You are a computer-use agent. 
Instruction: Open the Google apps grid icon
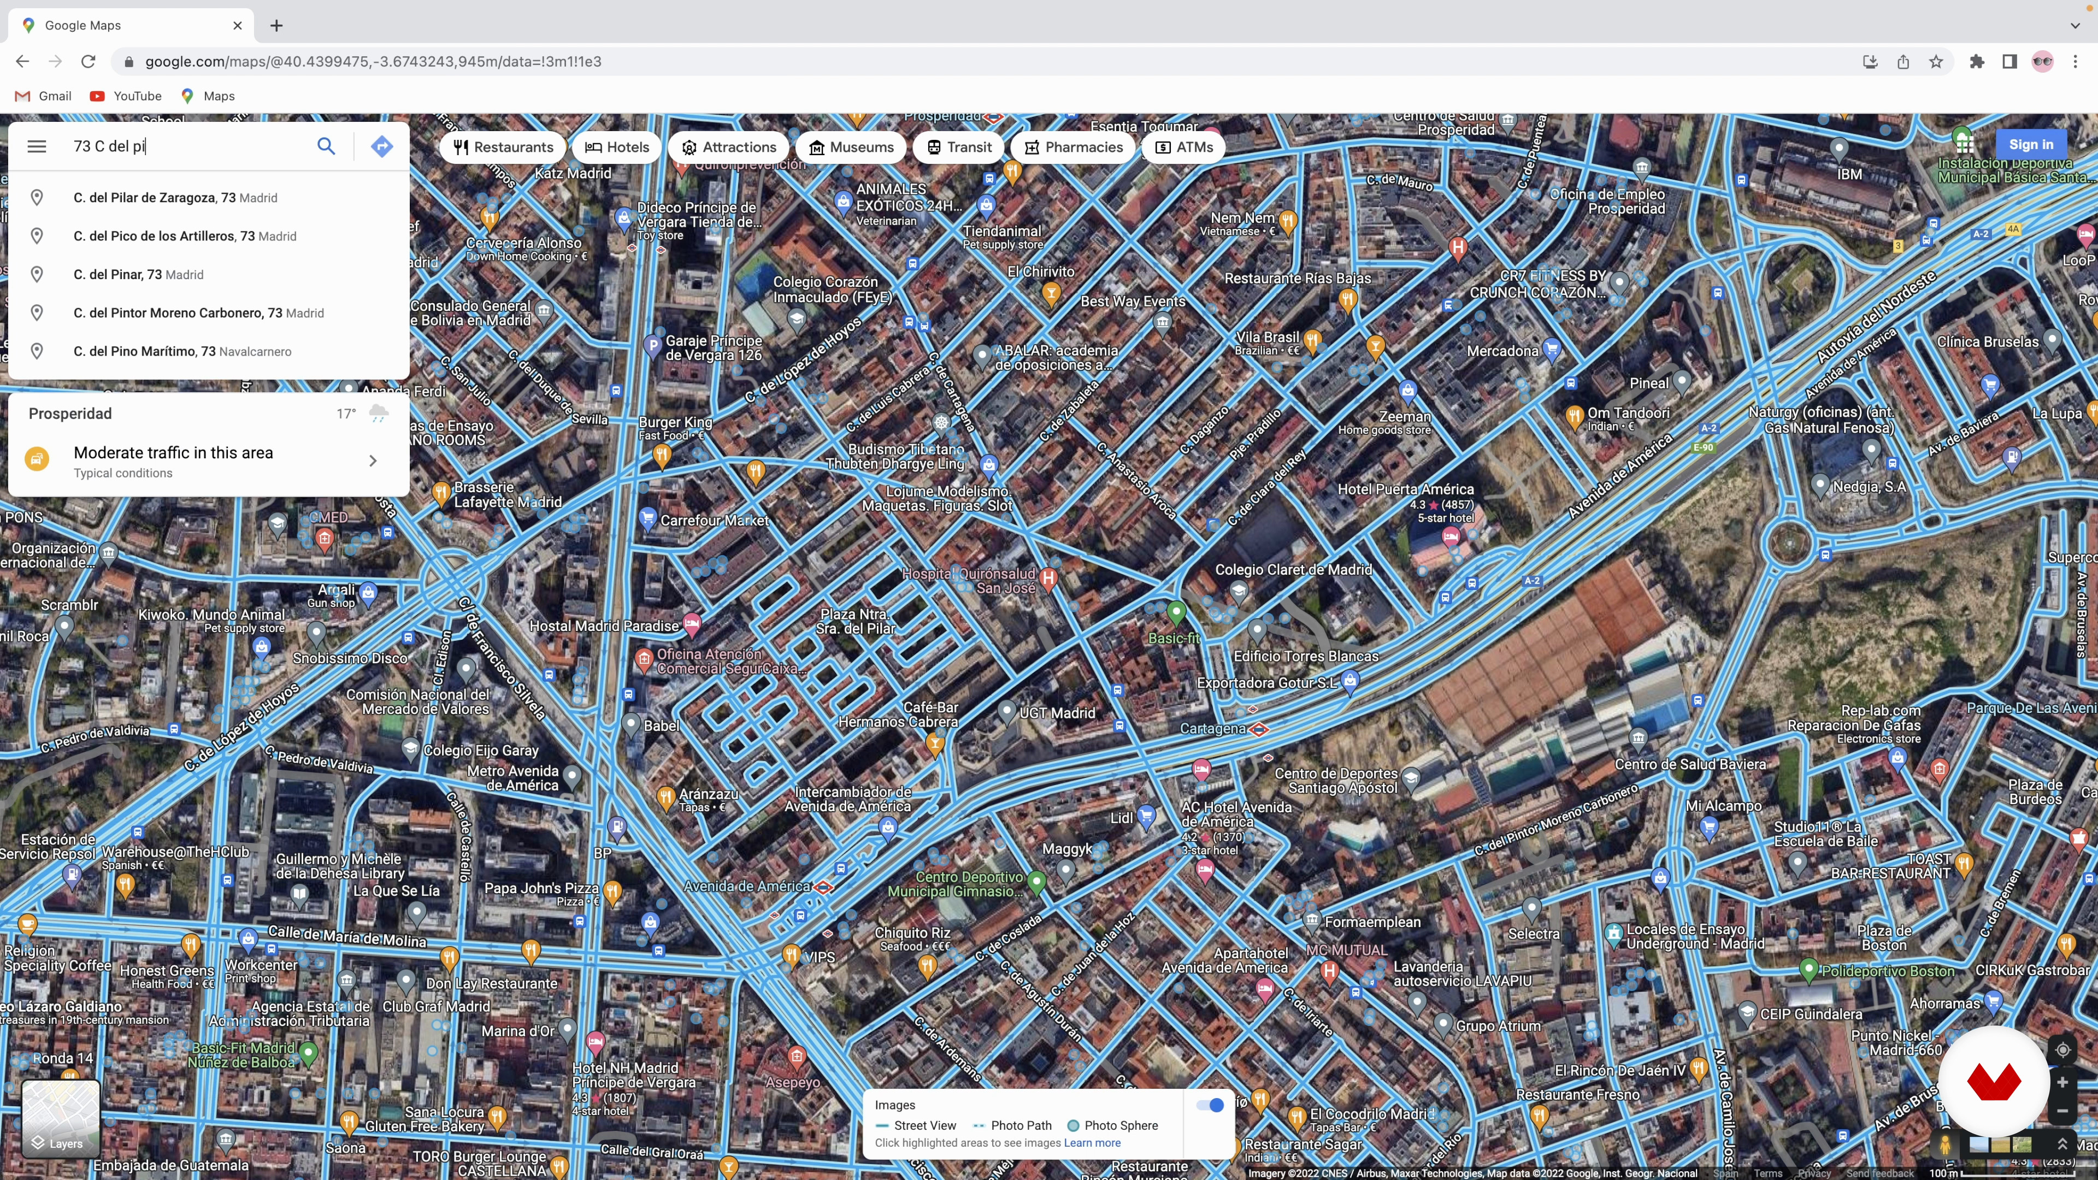tap(1965, 144)
